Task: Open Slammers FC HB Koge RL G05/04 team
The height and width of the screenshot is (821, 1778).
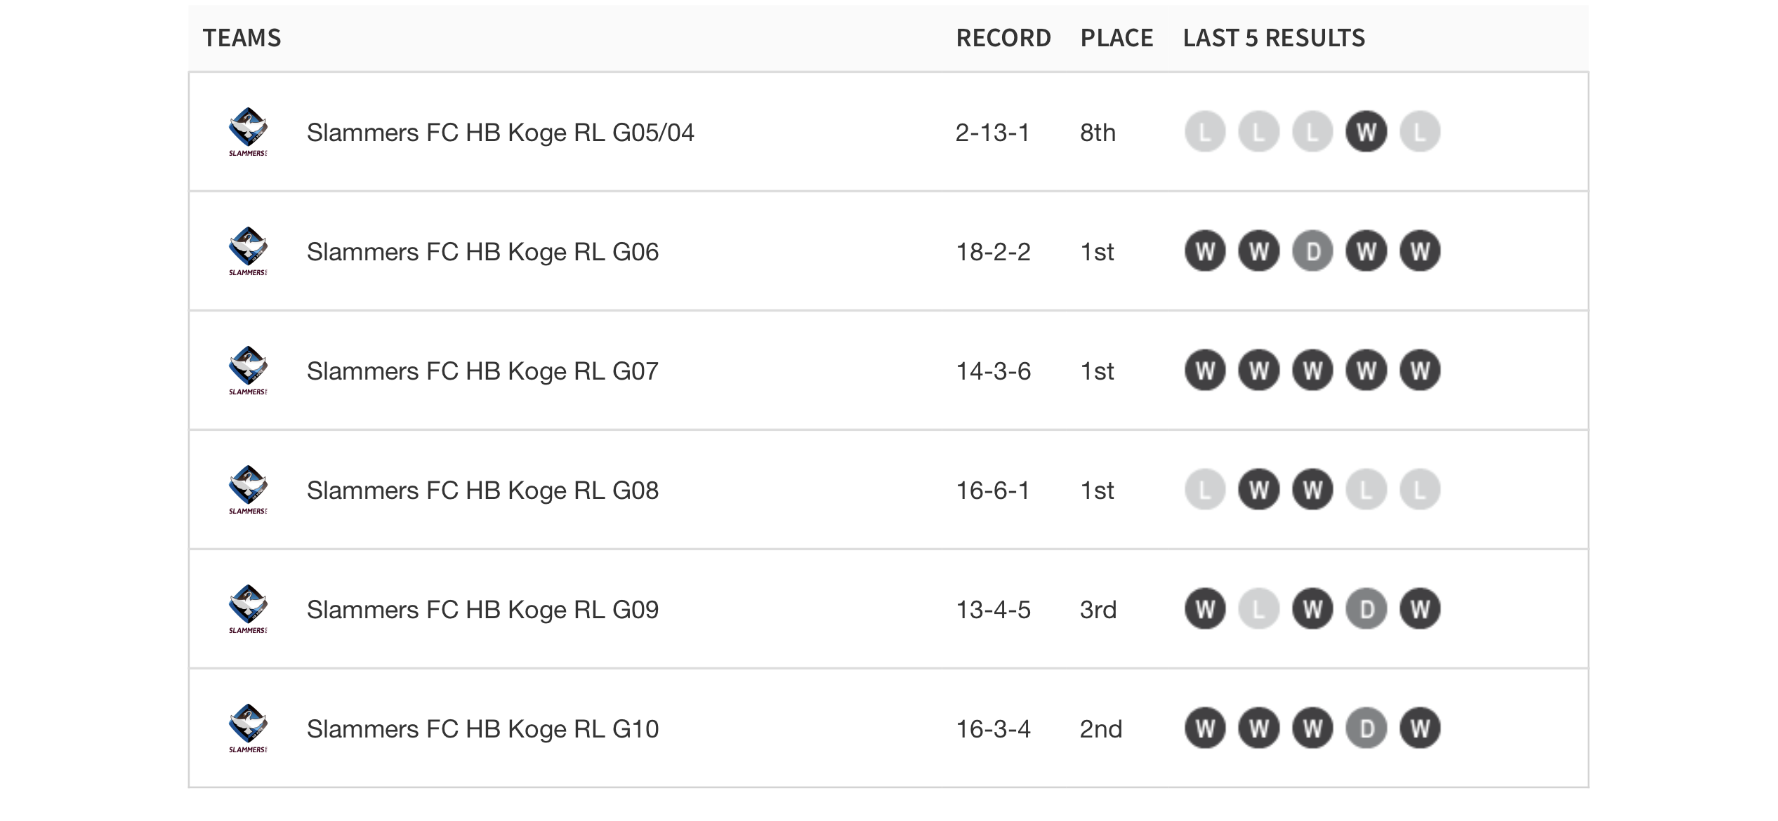Action: [x=500, y=133]
